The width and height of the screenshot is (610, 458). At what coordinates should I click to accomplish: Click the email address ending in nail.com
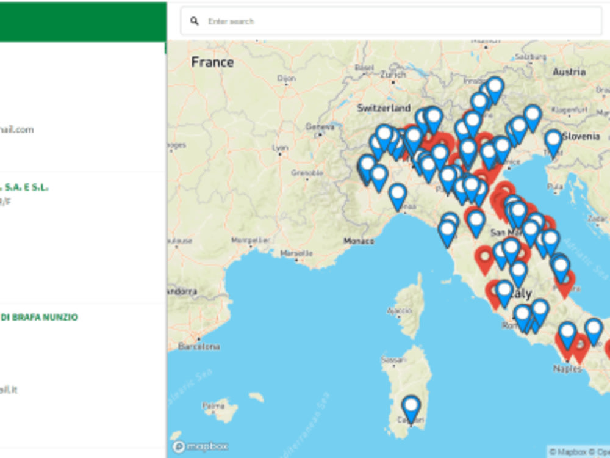tap(16, 129)
